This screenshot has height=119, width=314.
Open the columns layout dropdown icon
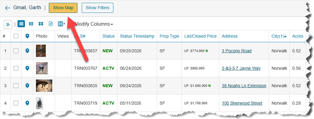61,24
